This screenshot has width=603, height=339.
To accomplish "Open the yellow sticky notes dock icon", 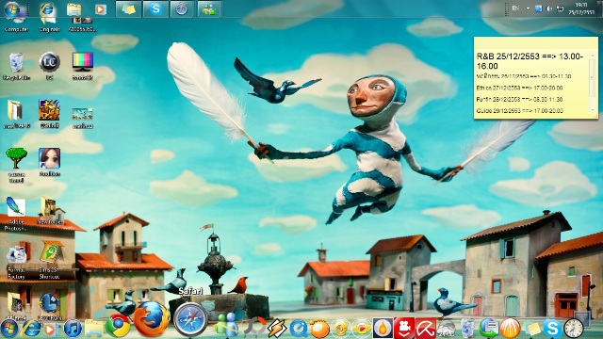I will (531, 329).
